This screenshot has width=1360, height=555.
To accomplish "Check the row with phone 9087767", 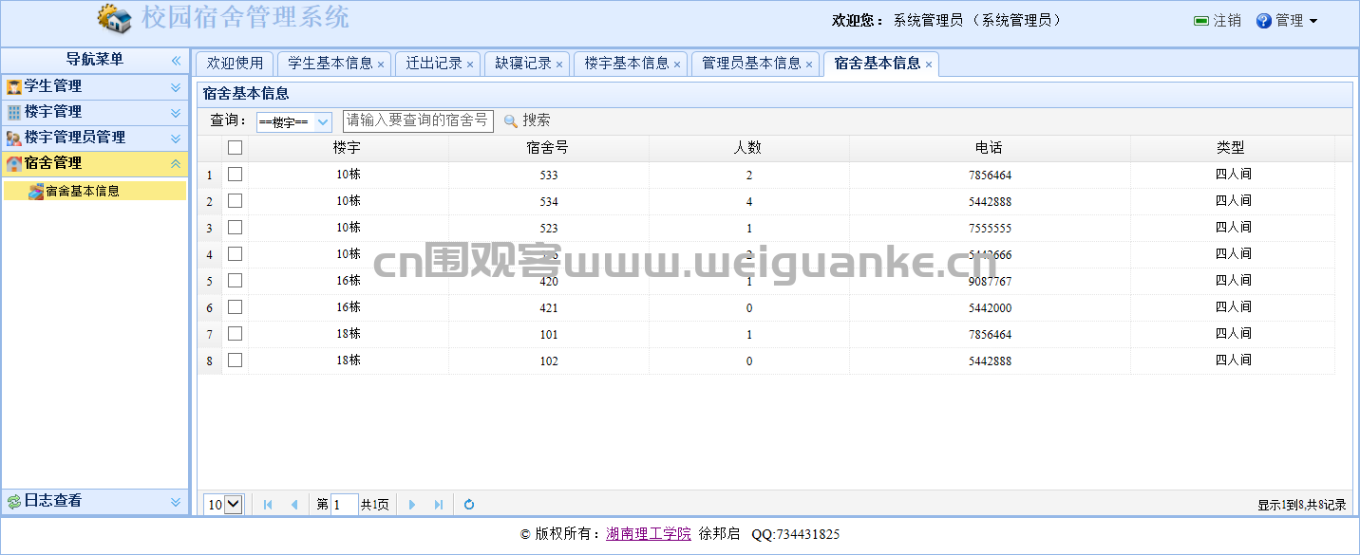I will point(236,281).
